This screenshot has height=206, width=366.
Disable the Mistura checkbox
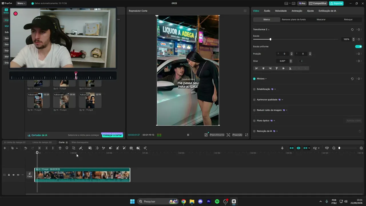pyautogui.click(x=254, y=79)
